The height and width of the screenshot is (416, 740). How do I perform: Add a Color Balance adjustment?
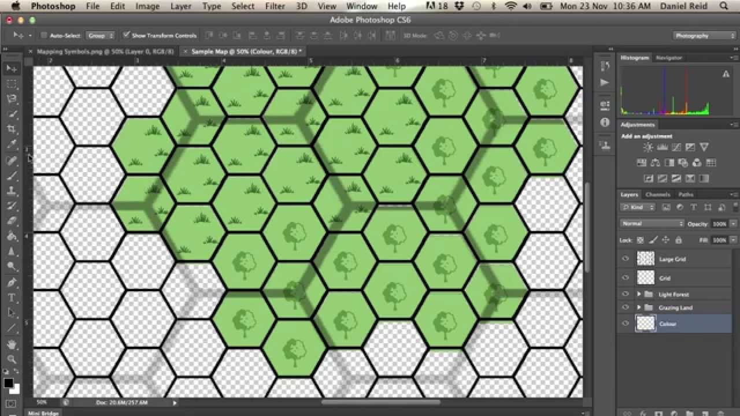655,163
